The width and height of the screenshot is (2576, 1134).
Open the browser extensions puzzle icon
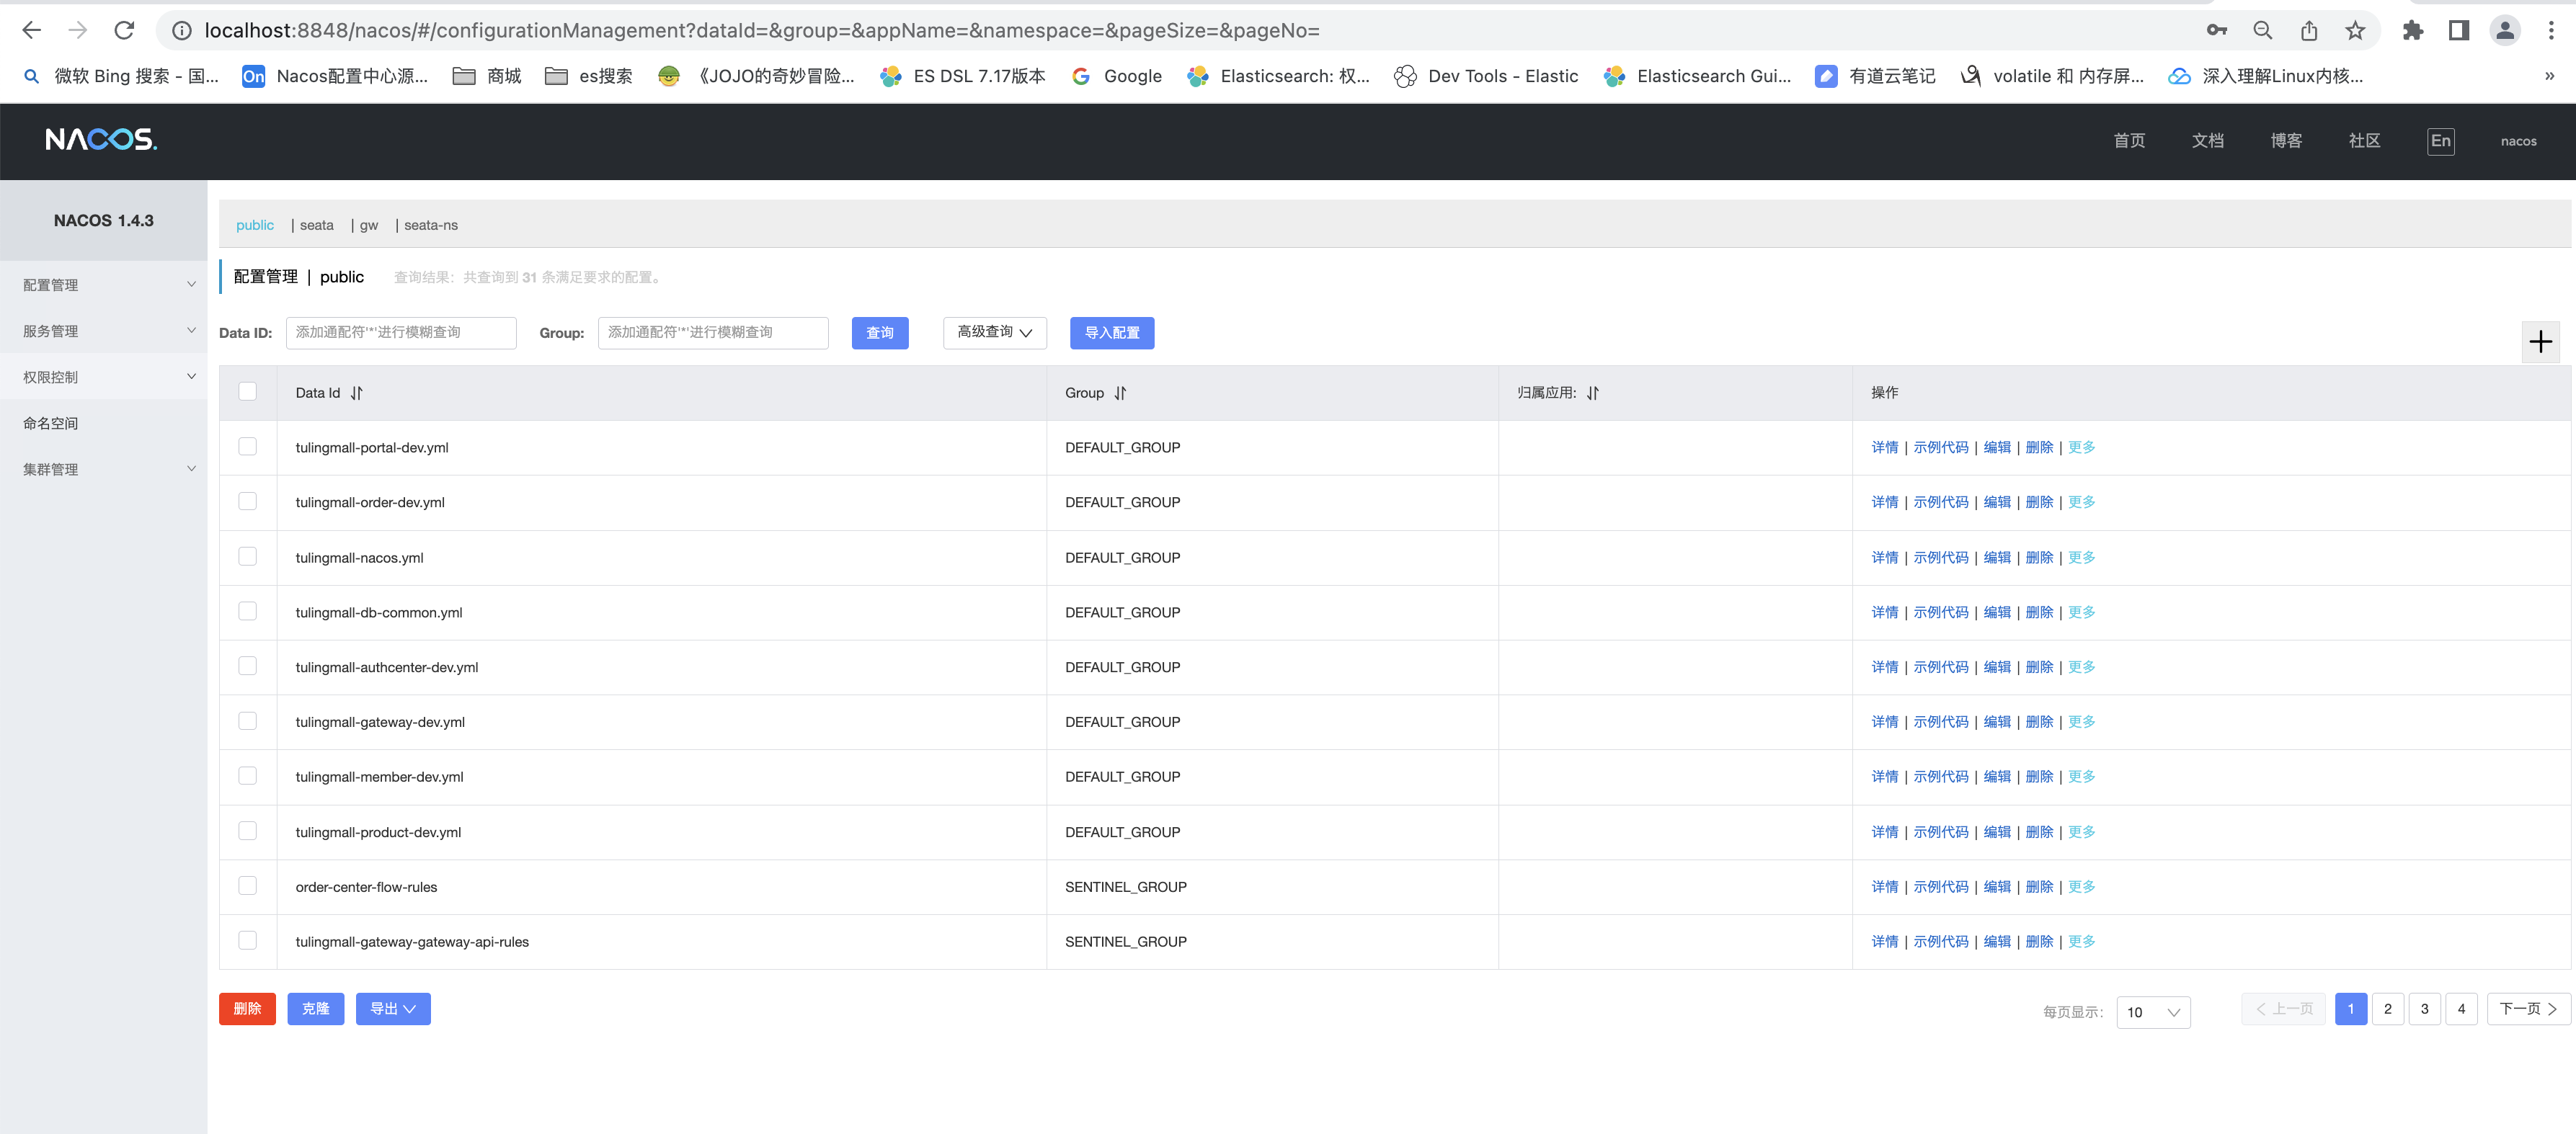pyautogui.click(x=2413, y=30)
